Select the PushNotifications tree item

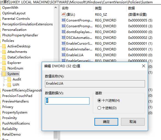point(16,123)
